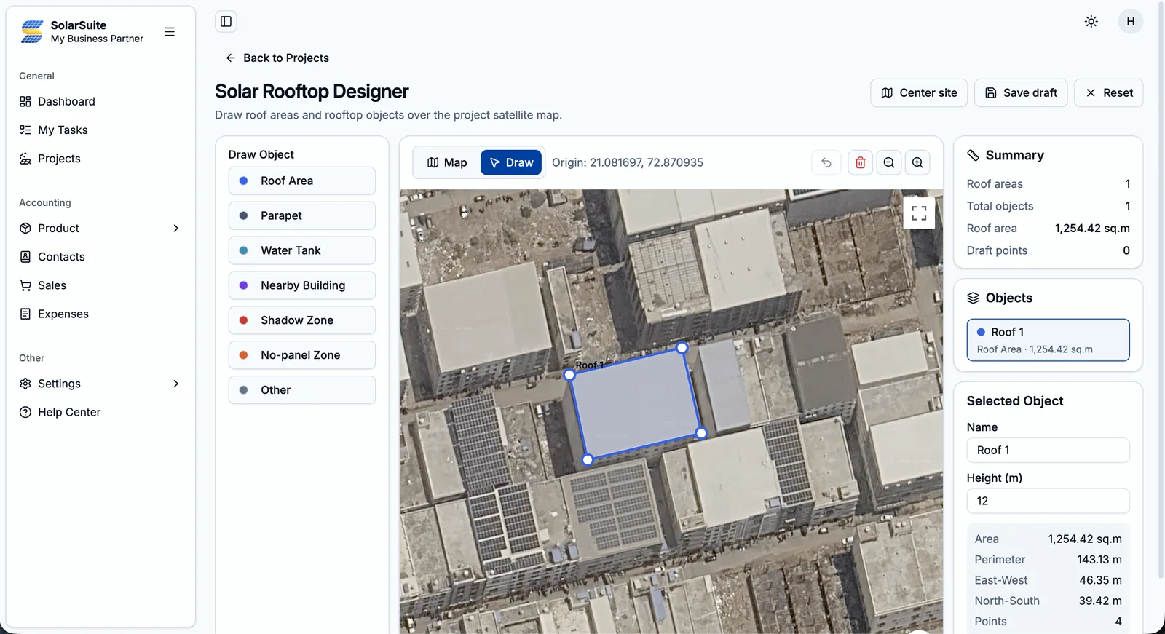This screenshot has height=634, width=1165.
Task: Switch theme with the sun icon
Action: [x=1091, y=22]
